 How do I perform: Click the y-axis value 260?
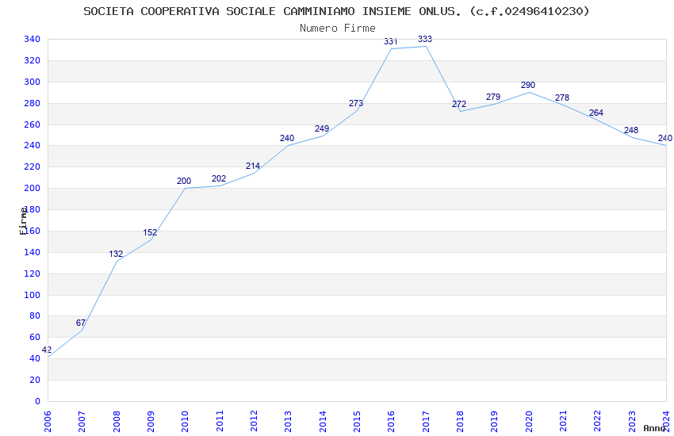click(x=33, y=124)
